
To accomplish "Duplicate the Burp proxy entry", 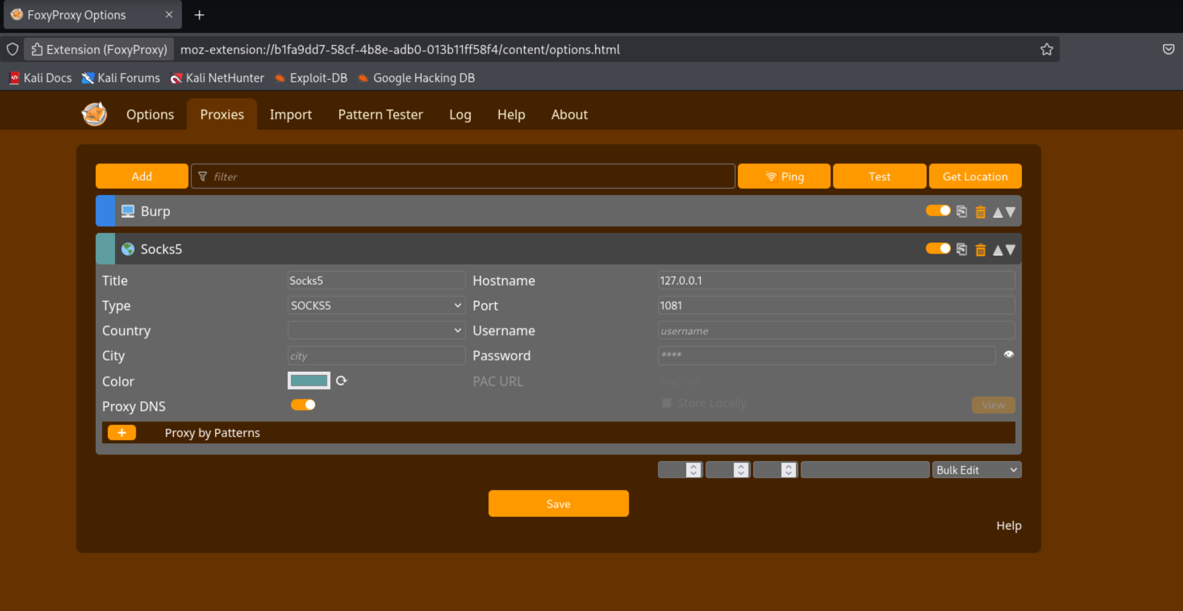I will point(961,211).
